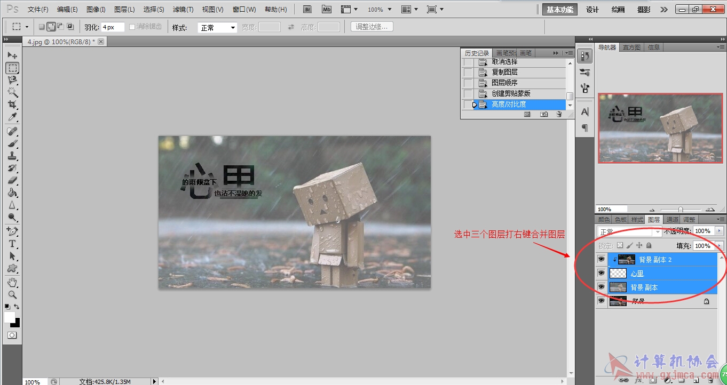Screen dimensions: 727x385
Task: Click the foreground color swatch
Action: [x=10, y=317]
